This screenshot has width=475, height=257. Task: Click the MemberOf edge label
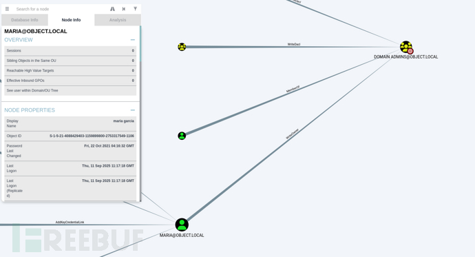coord(293,89)
